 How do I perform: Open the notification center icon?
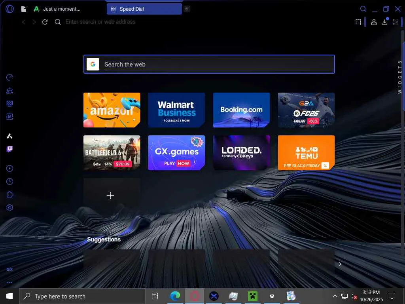click(392, 296)
